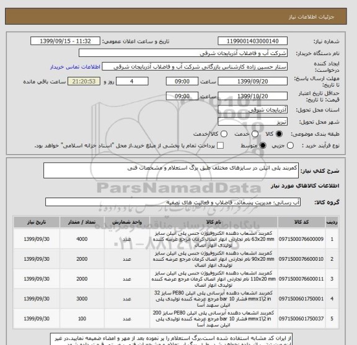Image resolution: width=357 pixels, height=345 pixels.
Task: Click quantity 4000 in row 1
Action: 82,239
